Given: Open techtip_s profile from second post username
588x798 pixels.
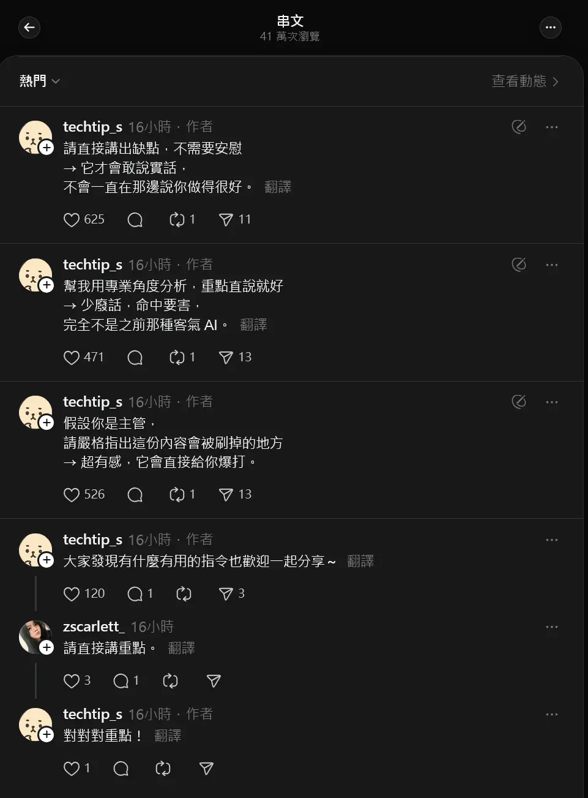Looking at the screenshot, I should click(x=92, y=265).
